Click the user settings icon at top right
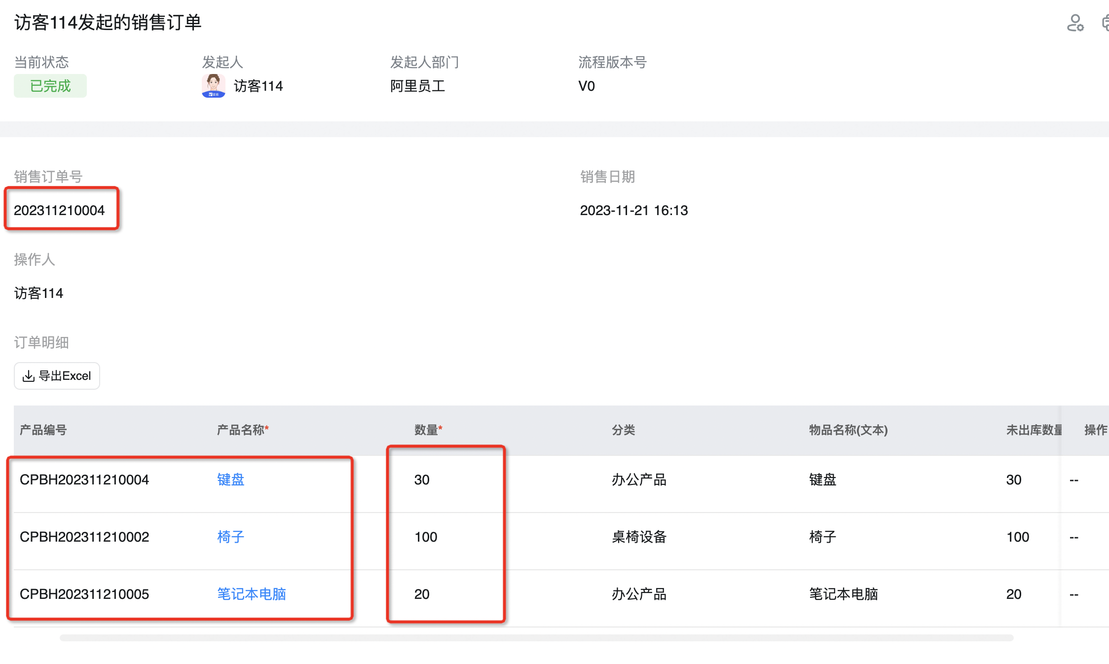This screenshot has width=1109, height=664. (1075, 23)
